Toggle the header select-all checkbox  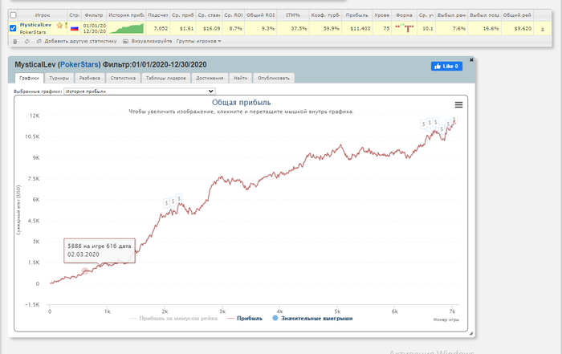[x=14, y=15]
